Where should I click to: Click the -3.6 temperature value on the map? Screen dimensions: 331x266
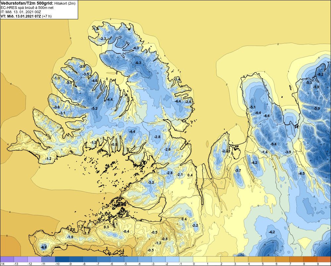(x=57, y=107)
